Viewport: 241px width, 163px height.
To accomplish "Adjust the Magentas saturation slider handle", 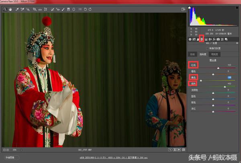I will coord(213,111).
